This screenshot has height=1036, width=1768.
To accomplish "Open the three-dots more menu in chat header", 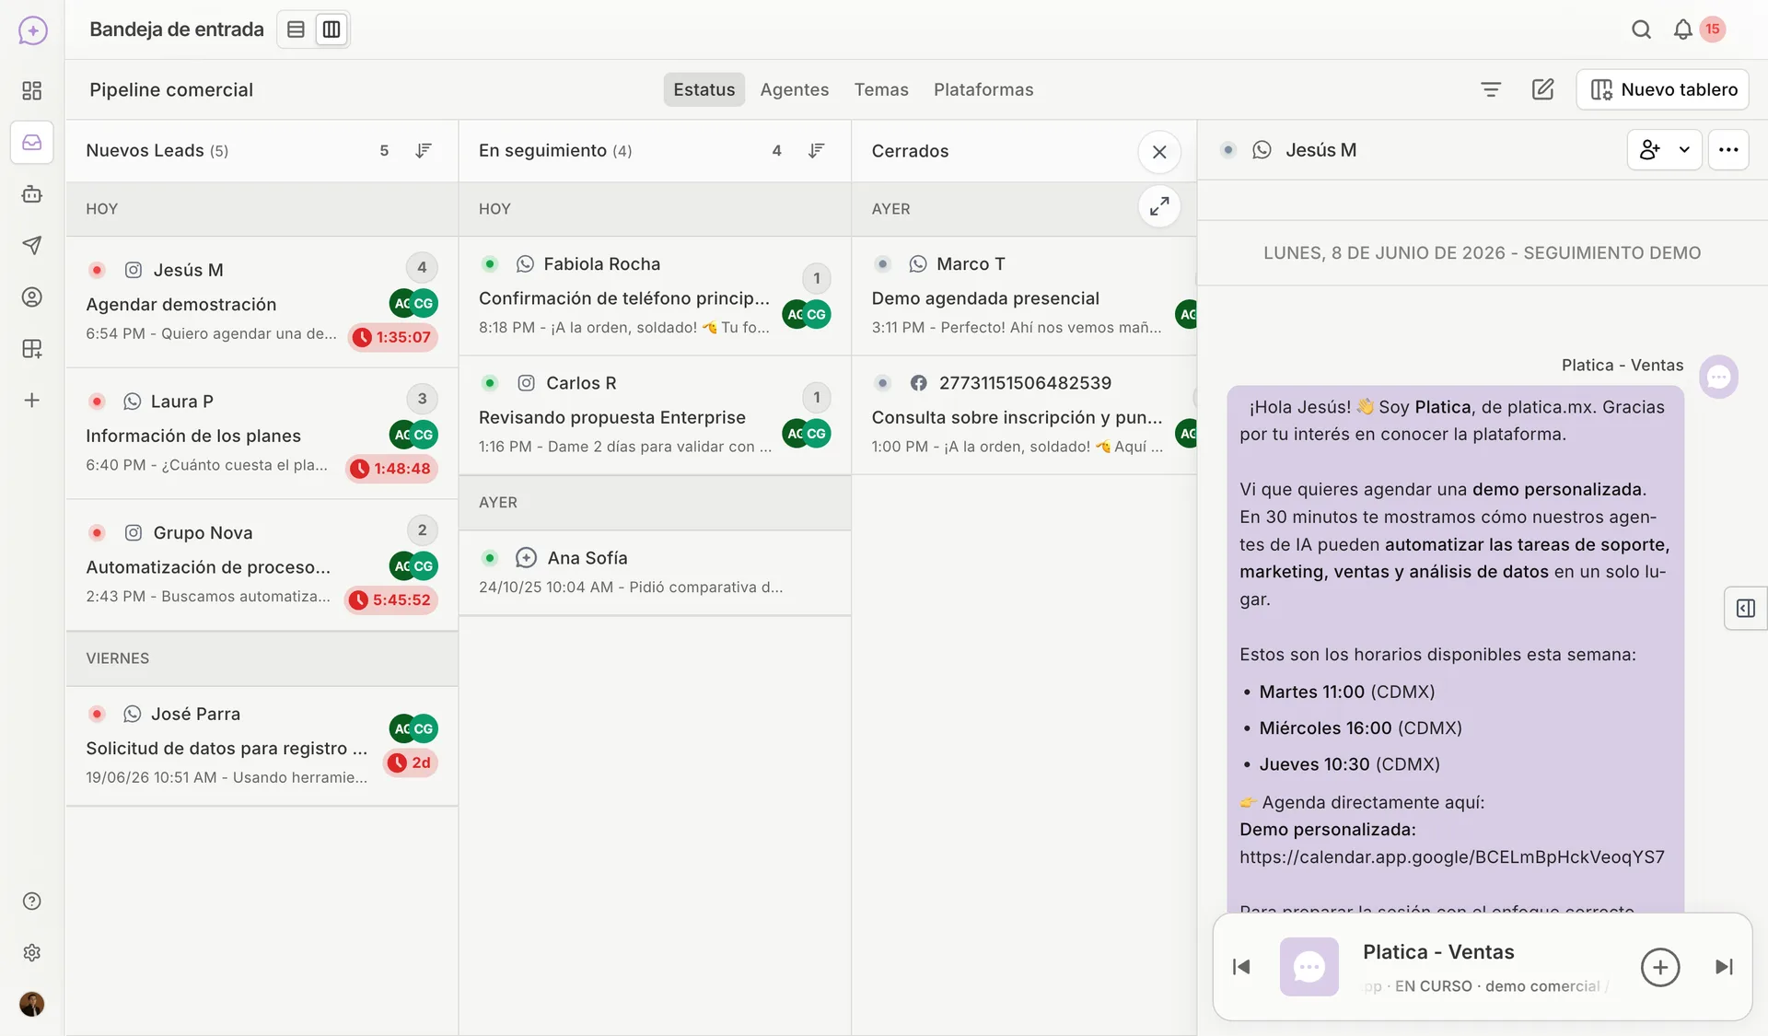I will pos(1728,149).
